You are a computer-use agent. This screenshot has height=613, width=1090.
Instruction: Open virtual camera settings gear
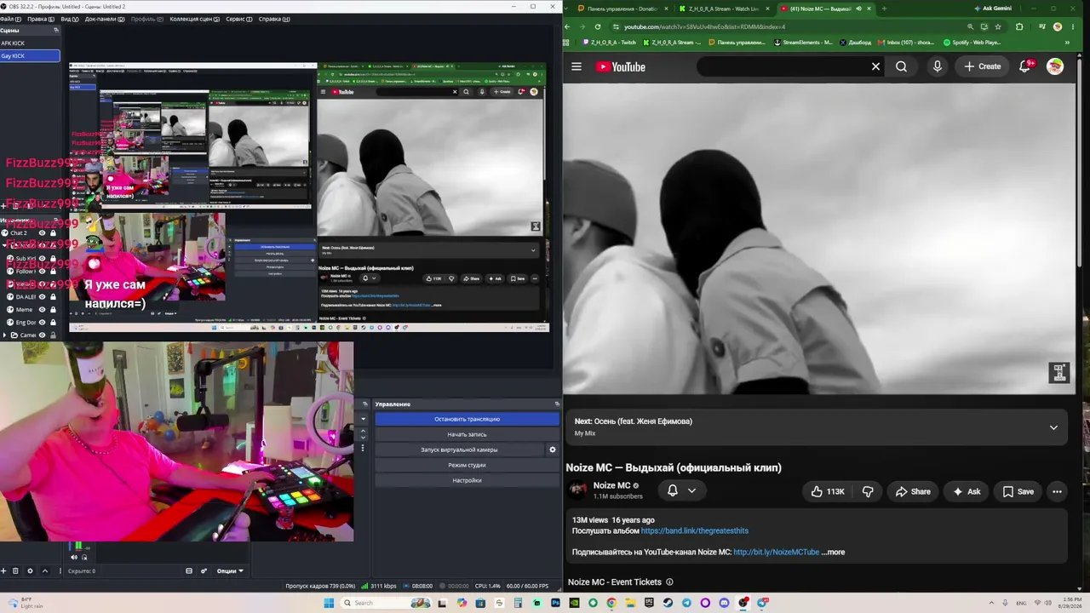click(552, 450)
